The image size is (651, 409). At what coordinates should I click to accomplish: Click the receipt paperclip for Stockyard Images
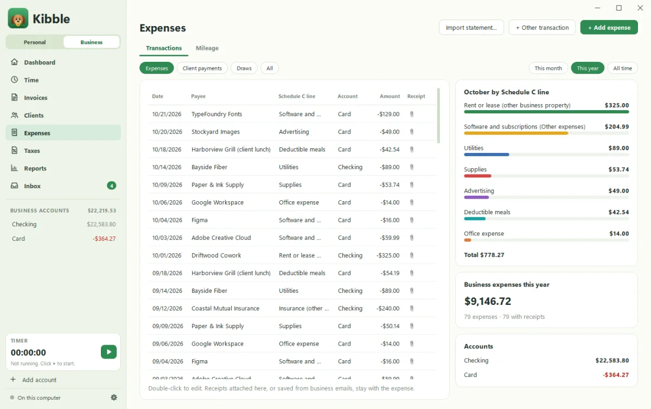tap(412, 132)
